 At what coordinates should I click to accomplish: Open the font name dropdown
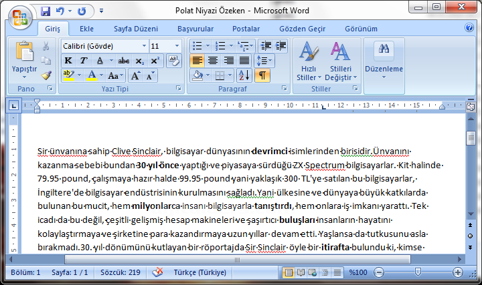coord(144,46)
